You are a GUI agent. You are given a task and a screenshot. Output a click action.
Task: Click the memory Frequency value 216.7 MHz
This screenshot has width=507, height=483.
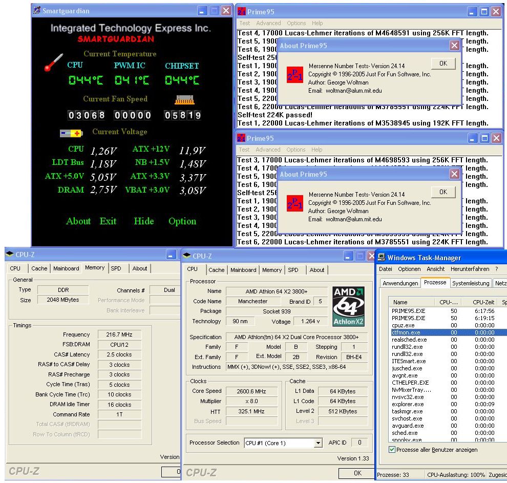click(119, 334)
